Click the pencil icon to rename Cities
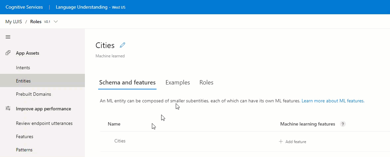The height and width of the screenshot is (157, 390). 123,45
